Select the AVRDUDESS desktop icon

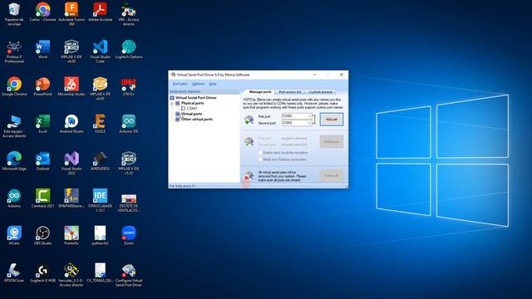coord(100,161)
